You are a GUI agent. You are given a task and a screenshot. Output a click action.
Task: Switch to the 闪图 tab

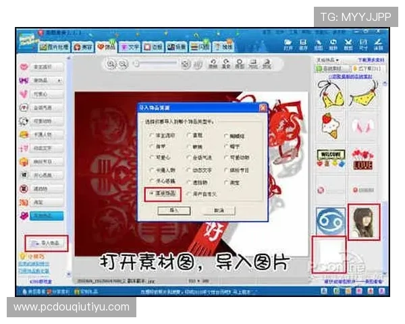click(x=200, y=47)
